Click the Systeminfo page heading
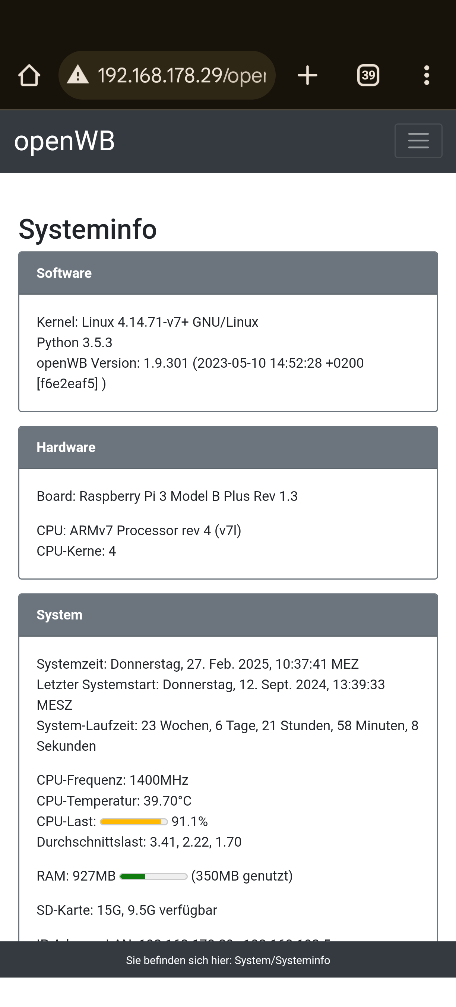The width and height of the screenshot is (456, 1007). (x=88, y=229)
